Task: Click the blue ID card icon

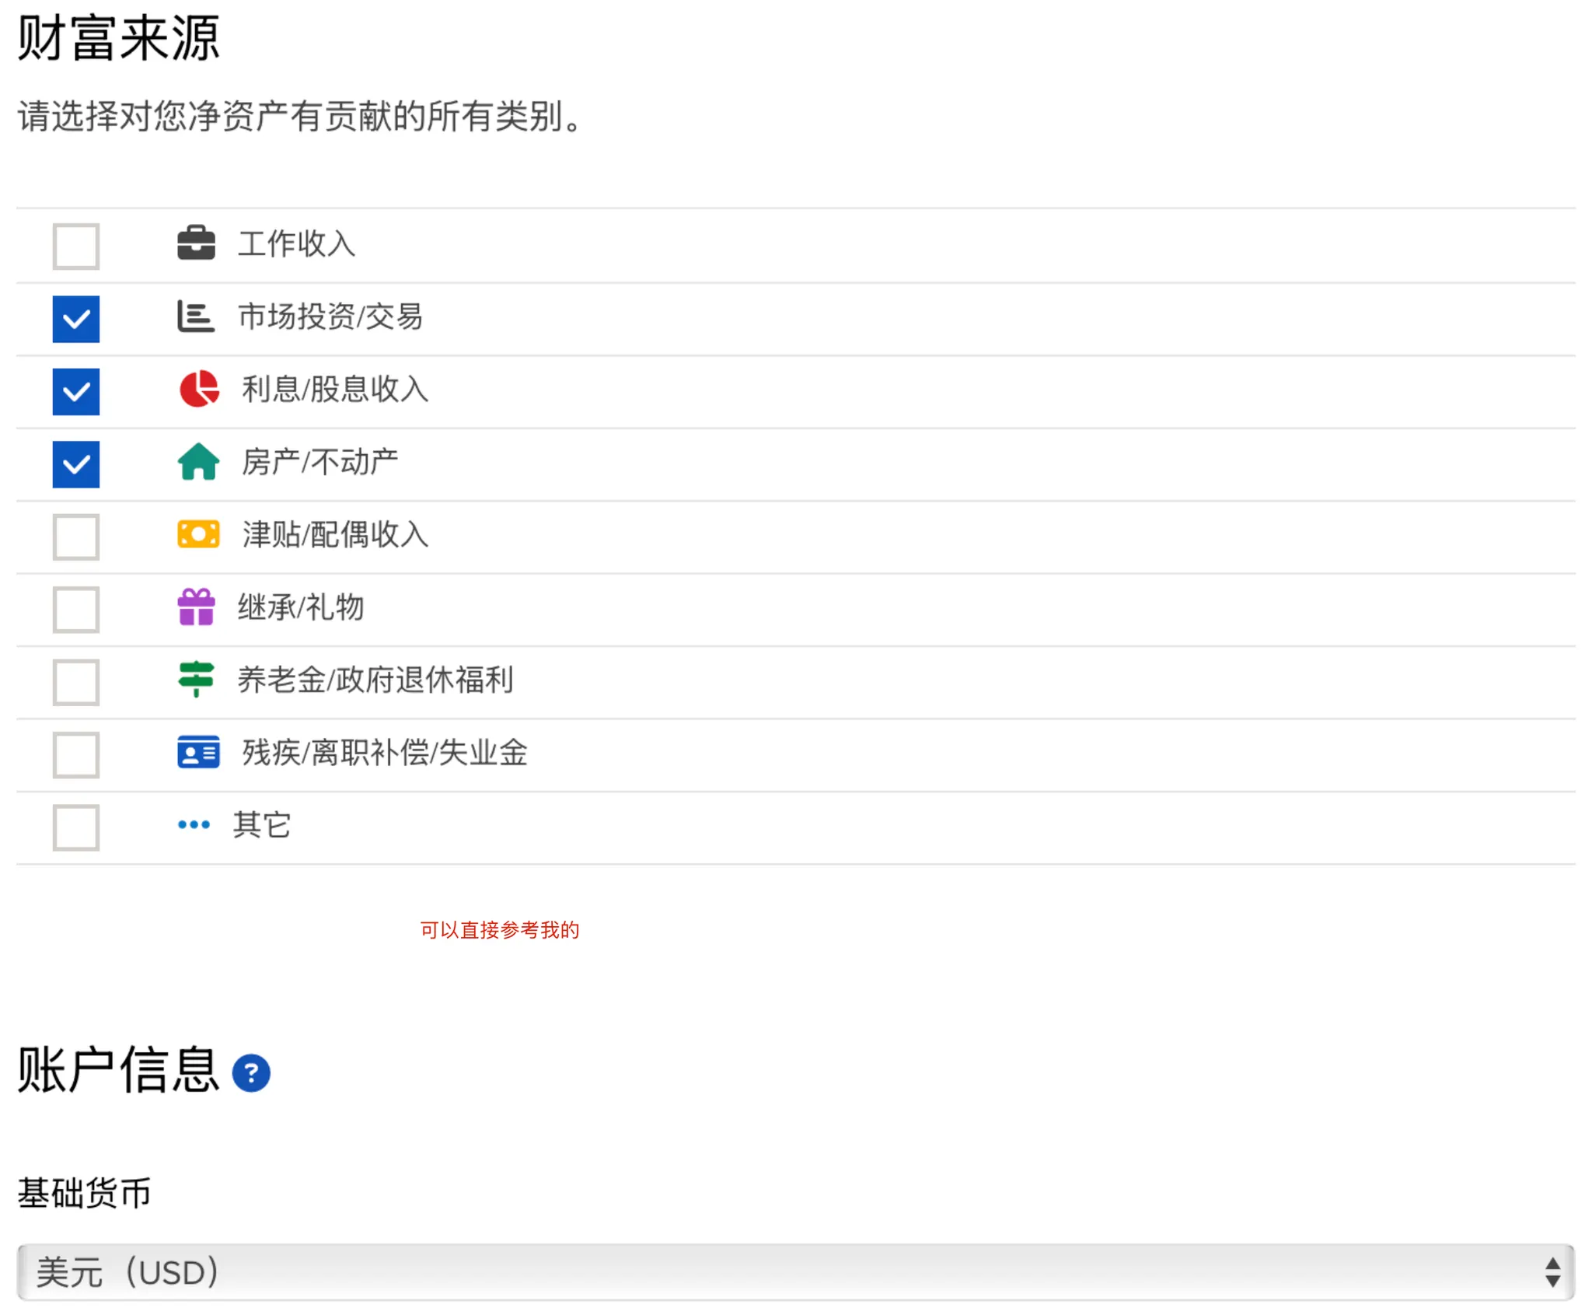Action: 198,753
